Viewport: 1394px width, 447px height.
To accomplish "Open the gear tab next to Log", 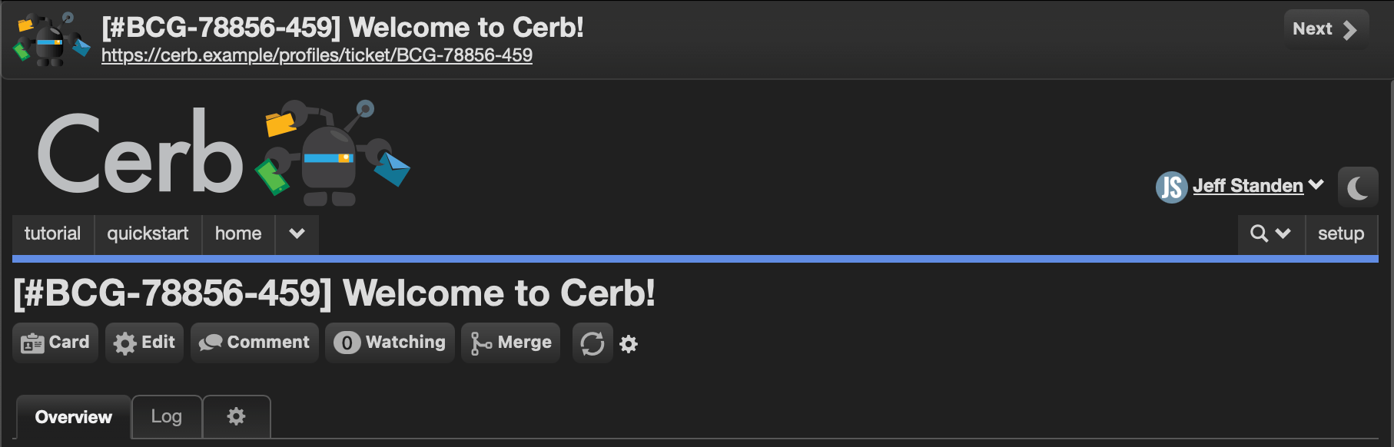I will [x=237, y=416].
